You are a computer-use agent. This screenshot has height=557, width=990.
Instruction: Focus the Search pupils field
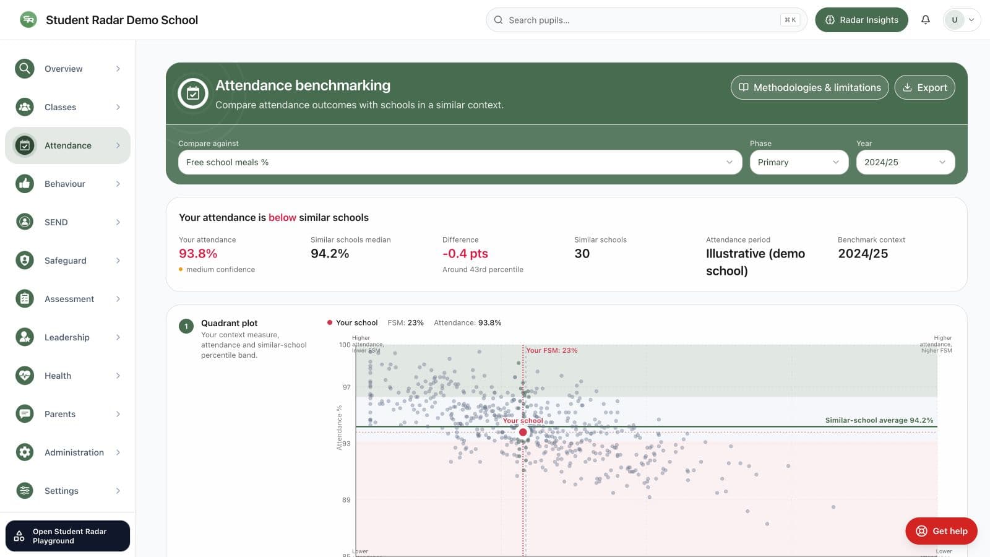coord(647,20)
